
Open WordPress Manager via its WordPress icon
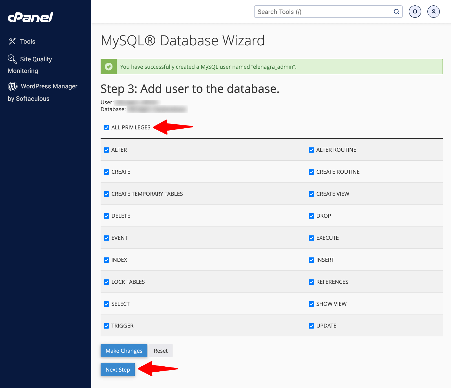13,87
